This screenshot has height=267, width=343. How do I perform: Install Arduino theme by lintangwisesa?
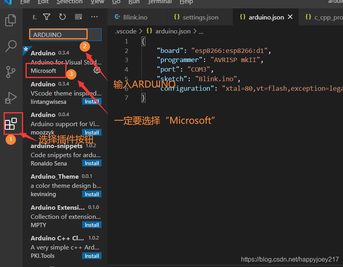coord(92,101)
